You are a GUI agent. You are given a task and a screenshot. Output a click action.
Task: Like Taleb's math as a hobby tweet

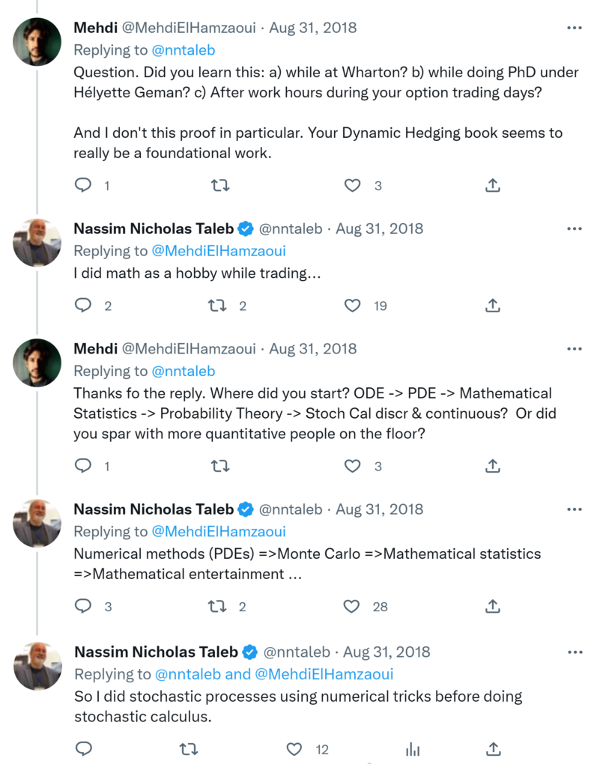352,305
